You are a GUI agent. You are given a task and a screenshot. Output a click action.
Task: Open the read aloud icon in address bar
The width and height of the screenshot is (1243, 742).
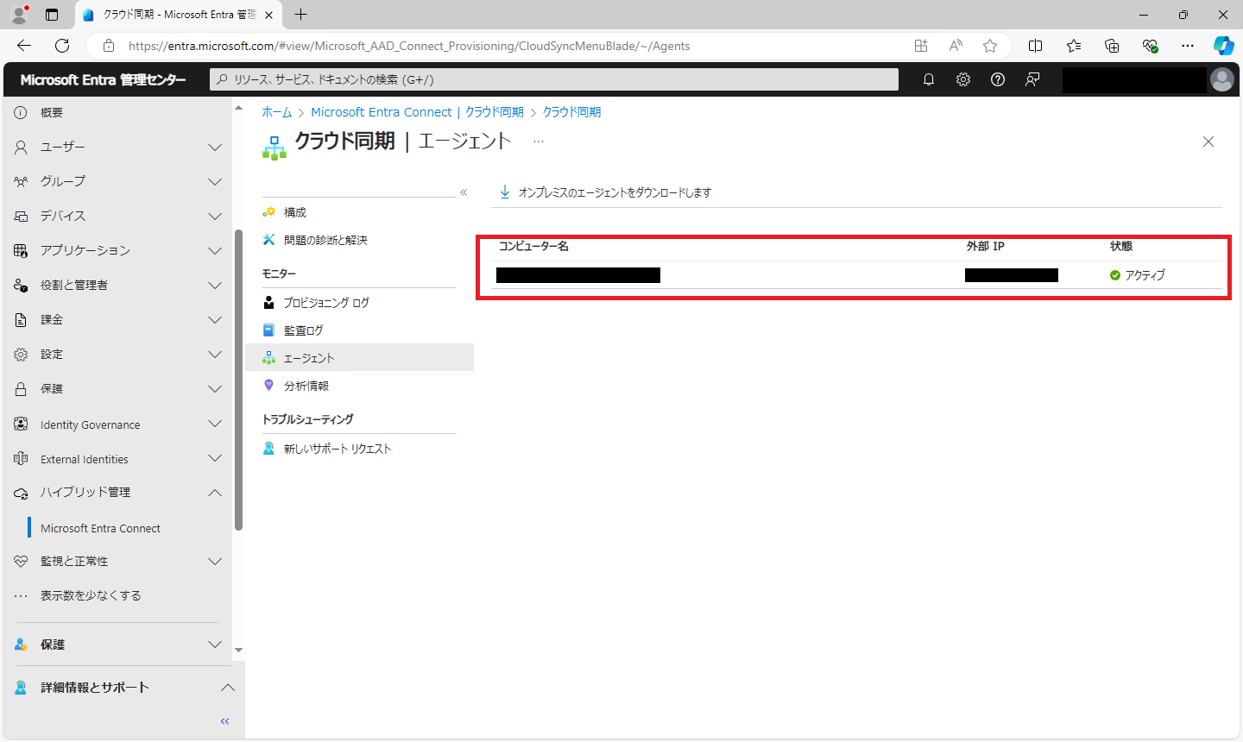pyautogui.click(x=956, y=46)
